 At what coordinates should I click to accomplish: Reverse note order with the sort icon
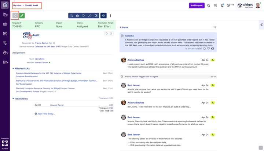pos(214,27)
